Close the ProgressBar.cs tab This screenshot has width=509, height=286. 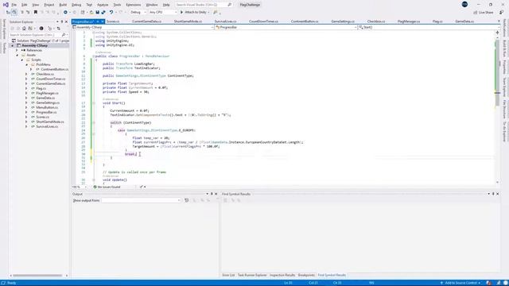(x=102, y=21)
